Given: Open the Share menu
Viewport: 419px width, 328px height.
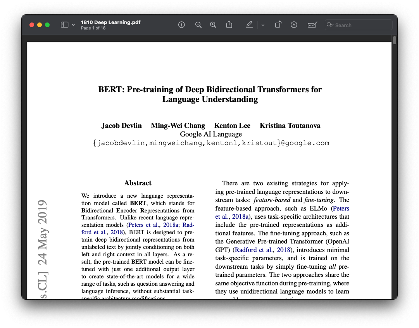Looking at the screenshot, I should (229, 25).
